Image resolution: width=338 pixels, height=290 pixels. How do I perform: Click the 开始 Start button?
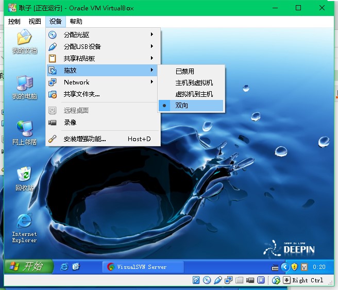tap(29, 266)
